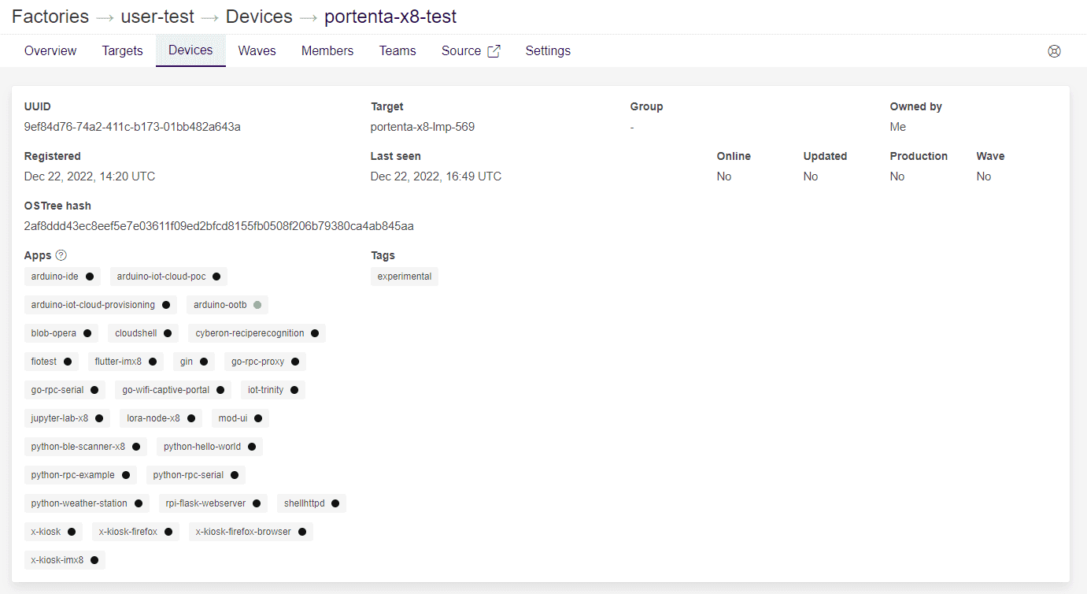Image resolution: width=1087 pixels, height=594 pixels.
Task: Click the status dot on x-kiosk-imx8
Action: pos(94,560)
